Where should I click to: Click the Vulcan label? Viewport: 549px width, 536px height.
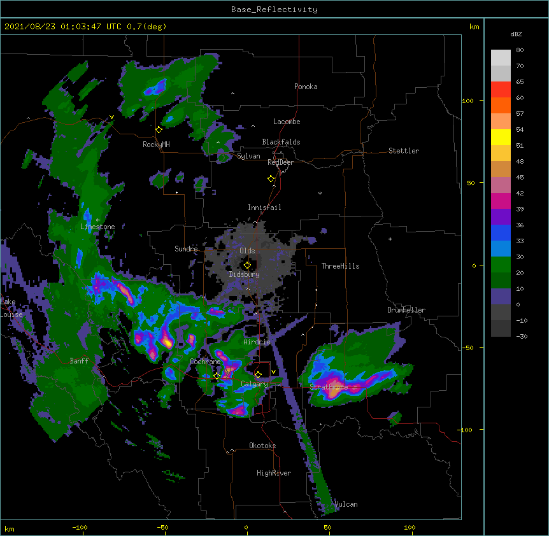[346, 504]
